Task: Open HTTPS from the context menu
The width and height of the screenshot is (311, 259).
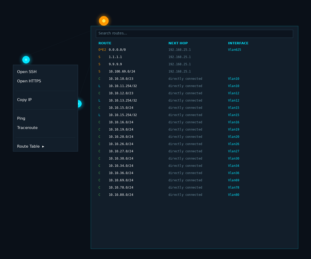Action: (x=29, y=81)
